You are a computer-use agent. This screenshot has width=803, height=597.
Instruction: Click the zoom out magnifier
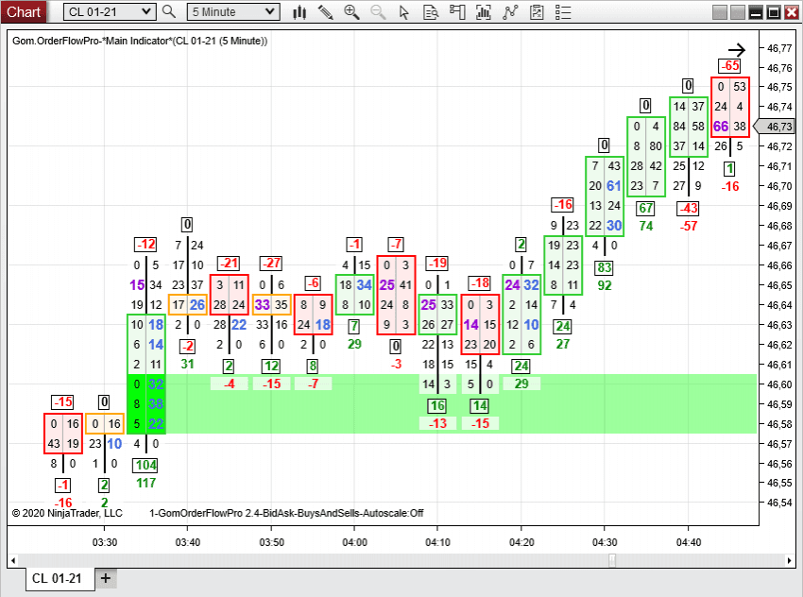pos(378,12)
